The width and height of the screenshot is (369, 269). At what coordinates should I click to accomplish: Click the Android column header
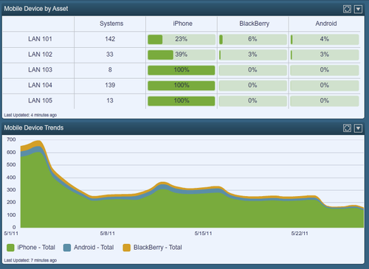(x=326, y=24)
